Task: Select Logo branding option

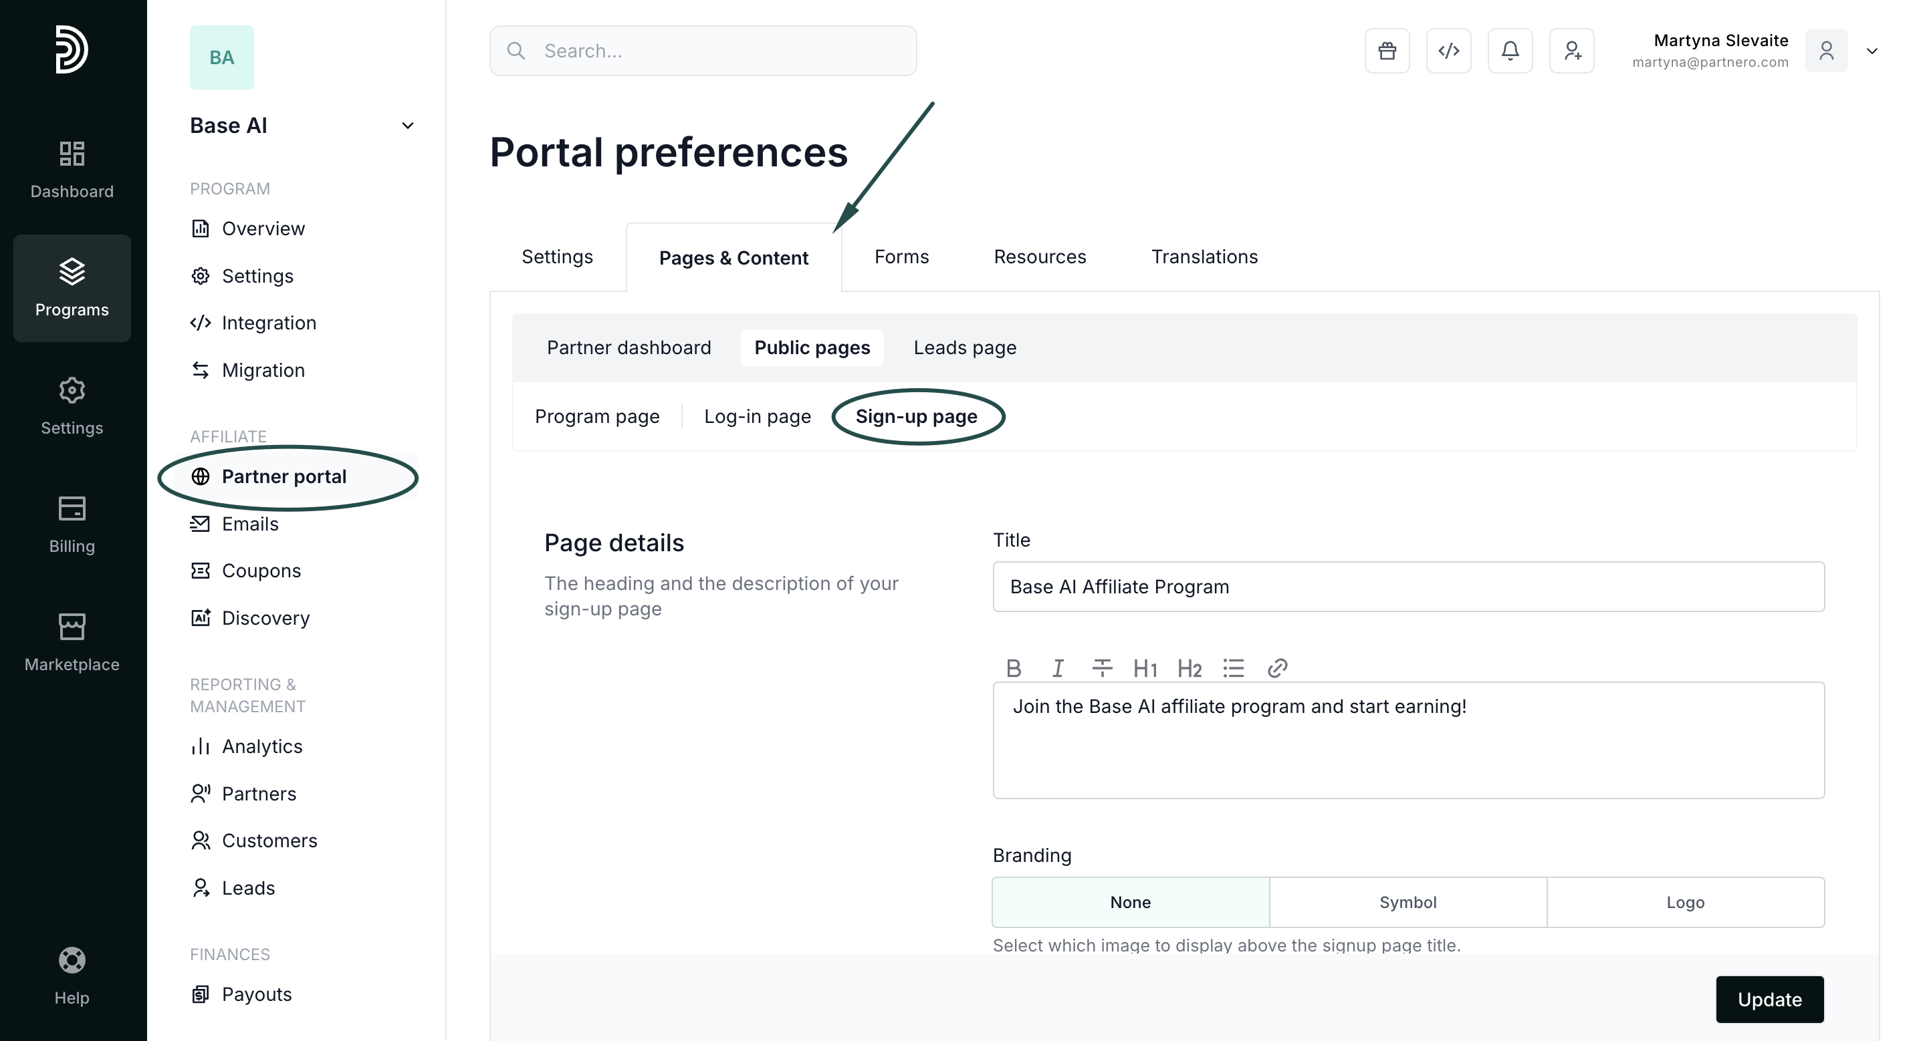Action: point(1684,902)
